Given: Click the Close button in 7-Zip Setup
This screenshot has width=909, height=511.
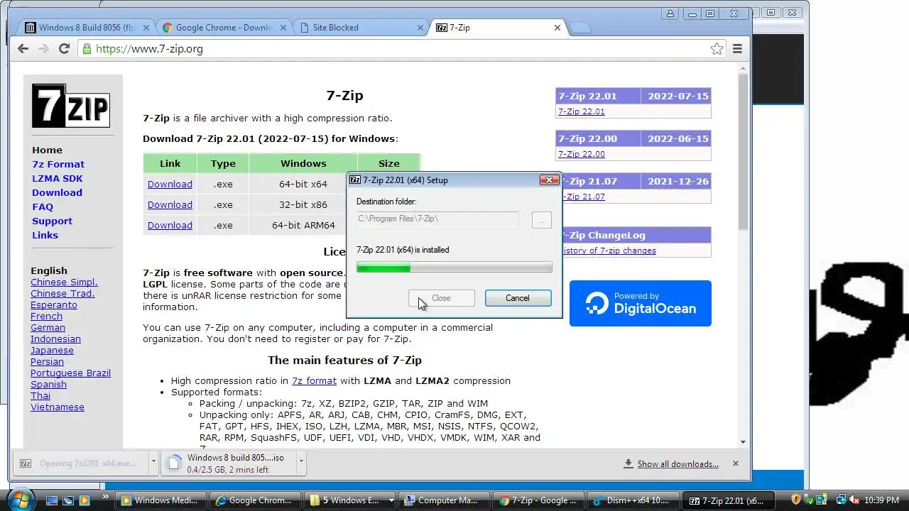Looking at the screenshot, I should coord(442,298).
